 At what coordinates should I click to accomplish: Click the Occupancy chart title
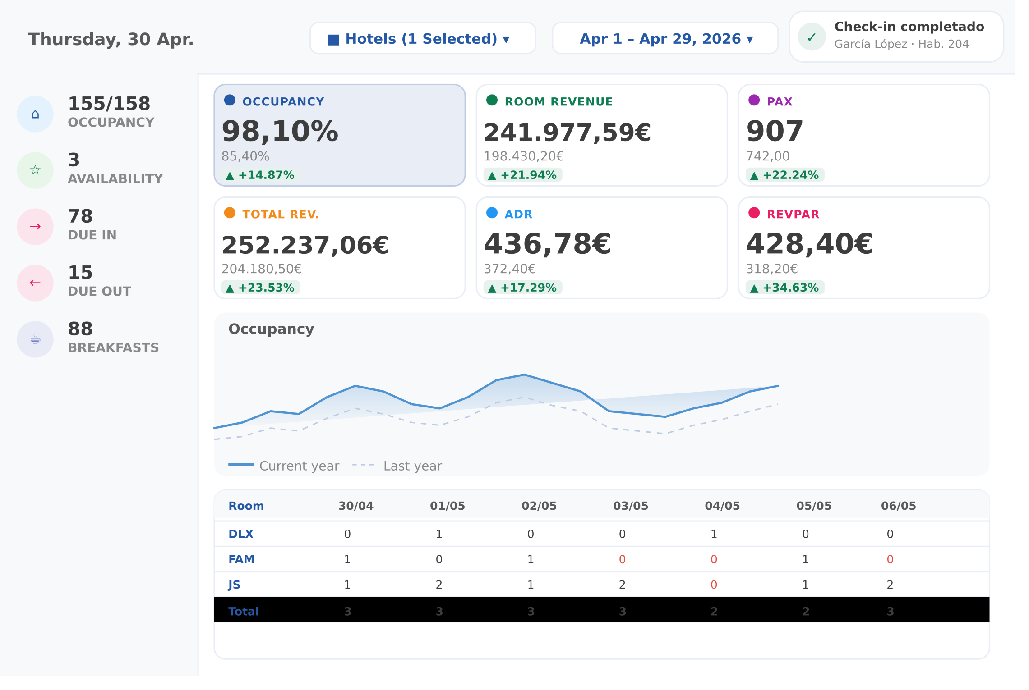tap(271, 329)
